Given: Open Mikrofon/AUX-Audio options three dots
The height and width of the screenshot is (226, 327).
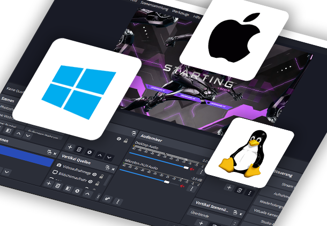Looking at the screenshot, I should 192,189.
